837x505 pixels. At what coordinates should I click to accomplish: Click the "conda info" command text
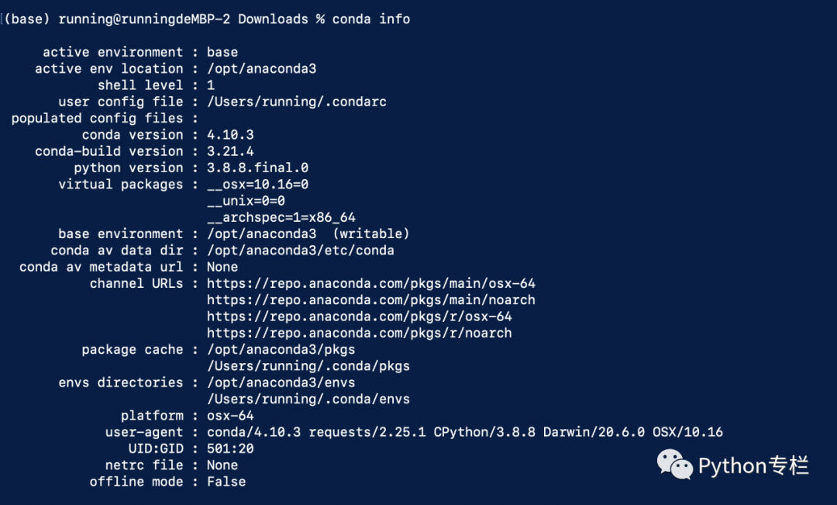point(371,19)
